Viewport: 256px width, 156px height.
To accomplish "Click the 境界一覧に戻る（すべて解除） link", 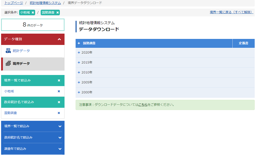I will tap(232, 12).
